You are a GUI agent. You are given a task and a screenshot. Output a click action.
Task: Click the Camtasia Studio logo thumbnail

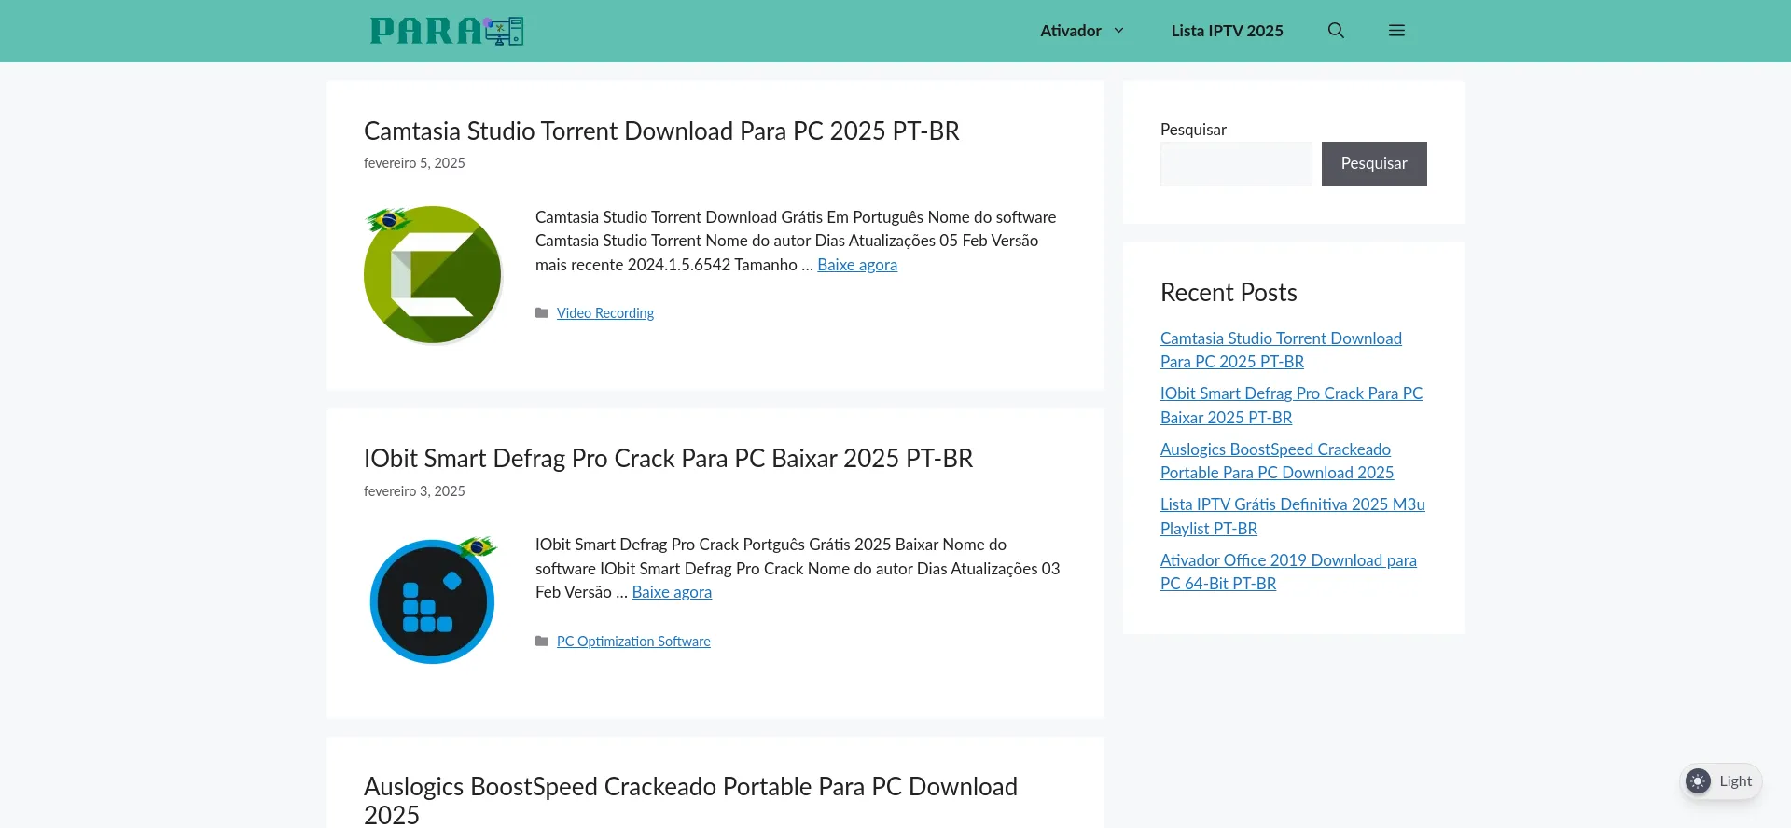433,274
